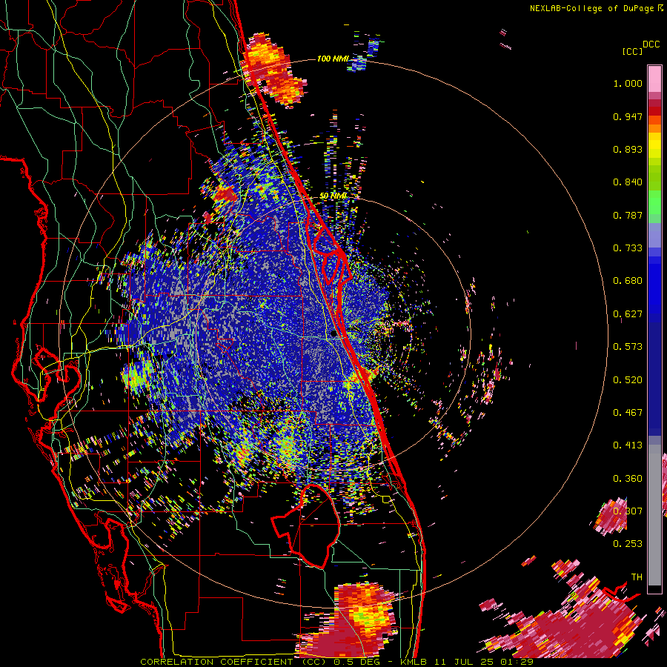Click the 0.627 scale value
This screenshot has height=667, width=667.
click(x=628, y=314)
